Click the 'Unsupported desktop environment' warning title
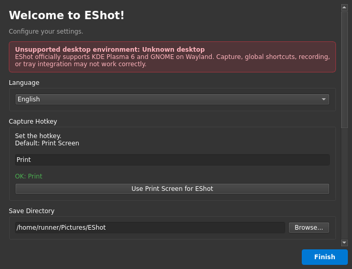 (110, 49)
